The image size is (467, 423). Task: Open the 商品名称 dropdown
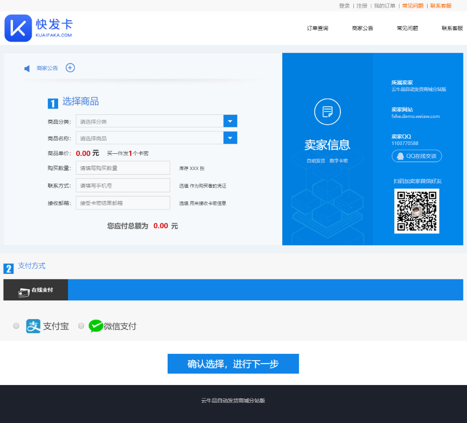coord(230,138)
